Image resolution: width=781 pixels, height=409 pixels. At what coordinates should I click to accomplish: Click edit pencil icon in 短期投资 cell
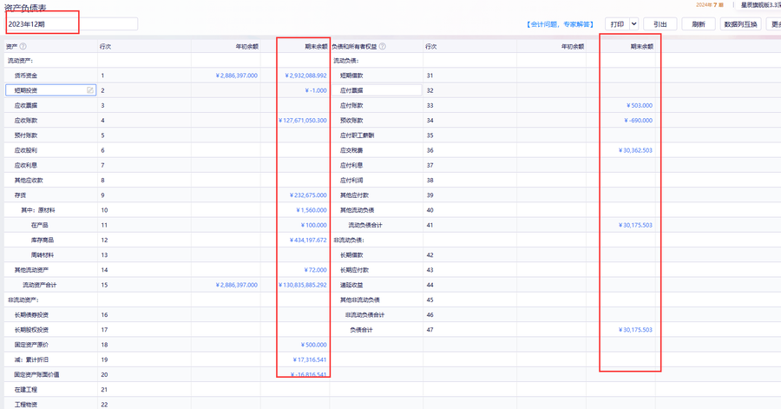[x=90, y=90]
